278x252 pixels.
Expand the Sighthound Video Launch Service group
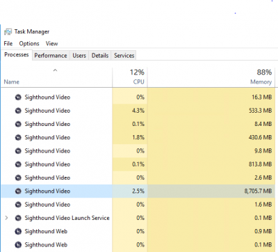[6, 218]
